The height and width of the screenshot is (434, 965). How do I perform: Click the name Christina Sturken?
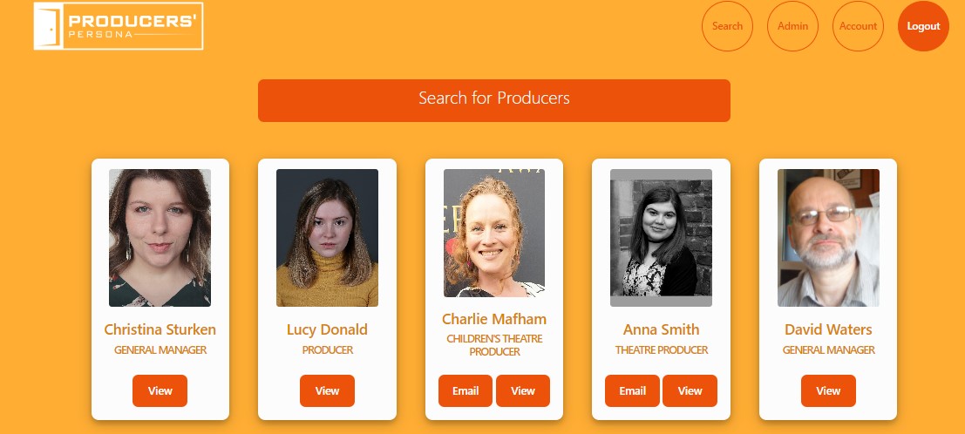pyautogui.click(x=160, y=329)
